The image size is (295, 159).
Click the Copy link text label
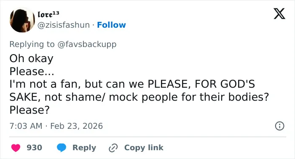point(144,148)
